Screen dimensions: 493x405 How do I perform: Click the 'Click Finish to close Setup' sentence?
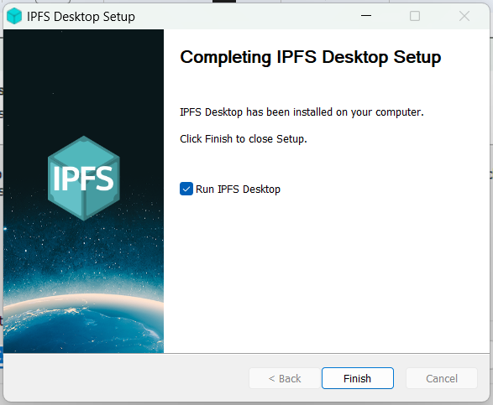[x=244, y=138]
